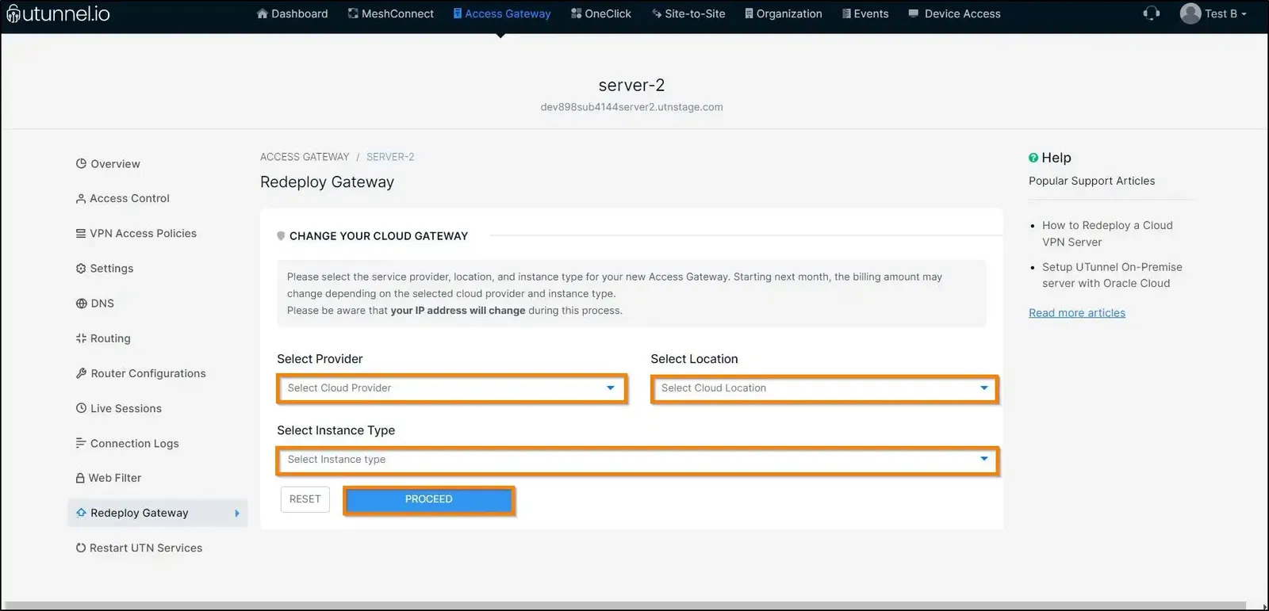1269x611 pixels.
Task: Click the horizontal scrollbar at bottom
Action: click(x=627, y=606)
